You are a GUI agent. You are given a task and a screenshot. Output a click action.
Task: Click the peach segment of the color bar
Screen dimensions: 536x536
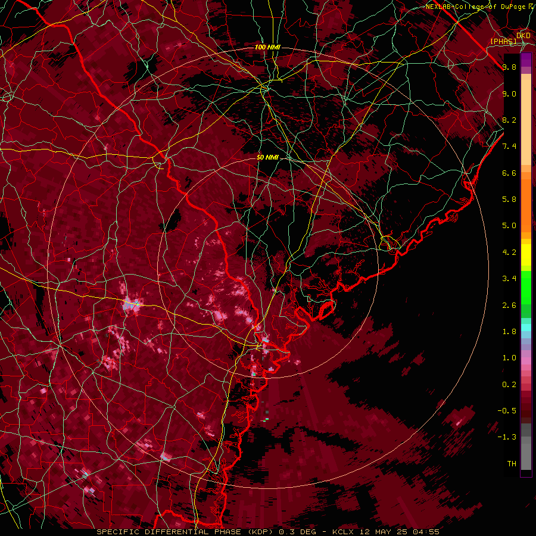click(x=526, y=122)
